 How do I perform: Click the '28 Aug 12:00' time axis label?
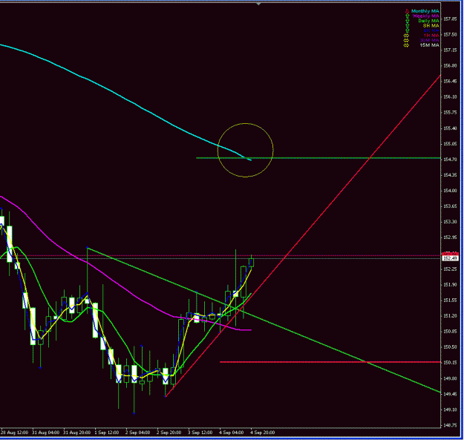[15, 433]
